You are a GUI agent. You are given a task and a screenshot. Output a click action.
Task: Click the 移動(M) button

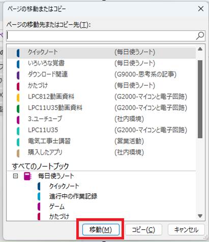[101, 230]
